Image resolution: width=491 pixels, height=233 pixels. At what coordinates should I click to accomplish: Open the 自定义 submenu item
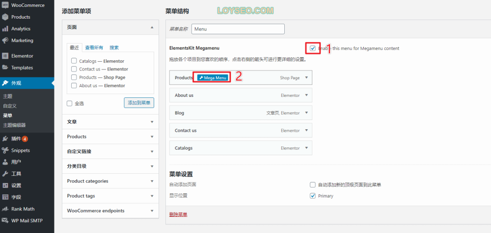(10, 106)
